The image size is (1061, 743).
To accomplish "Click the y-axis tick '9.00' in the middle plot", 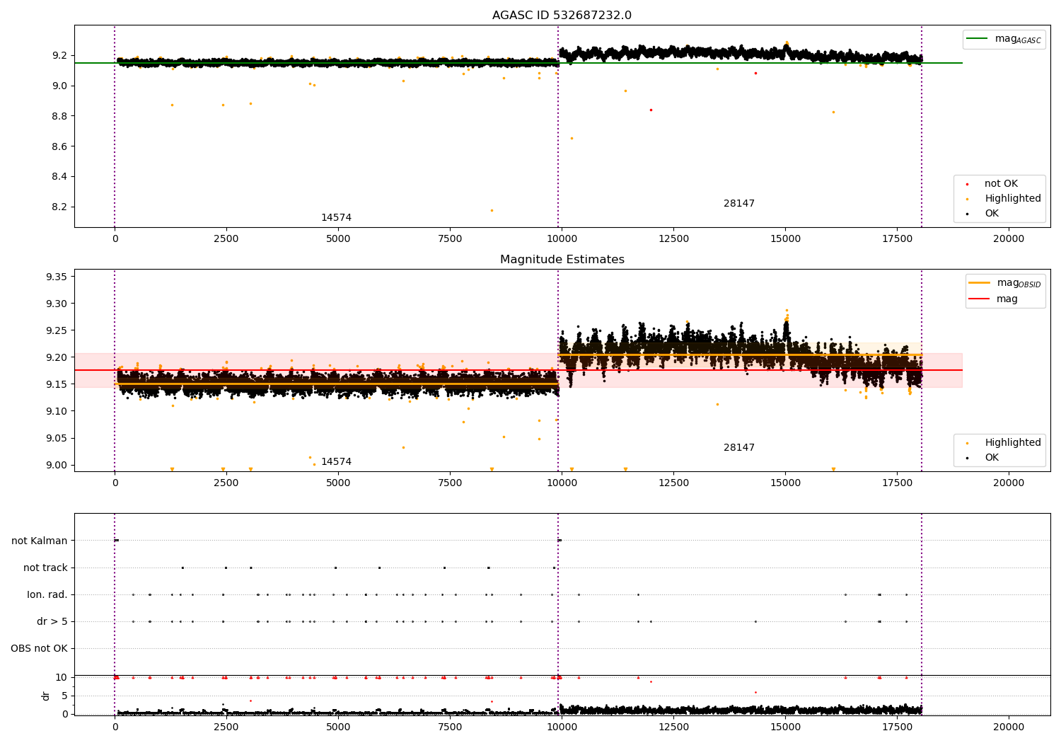I will tap(57, 465).
